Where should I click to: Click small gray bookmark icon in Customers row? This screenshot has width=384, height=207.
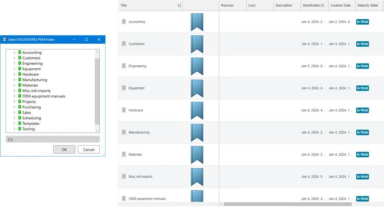click(x=124, y=44)
